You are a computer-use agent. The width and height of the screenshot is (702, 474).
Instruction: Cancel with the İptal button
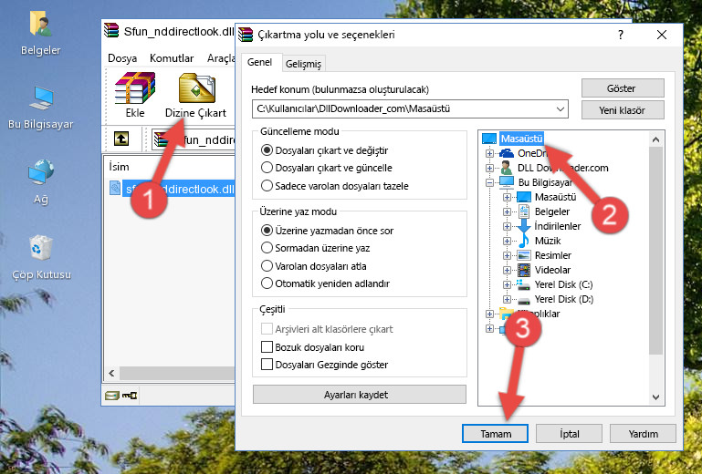(569, 433)
